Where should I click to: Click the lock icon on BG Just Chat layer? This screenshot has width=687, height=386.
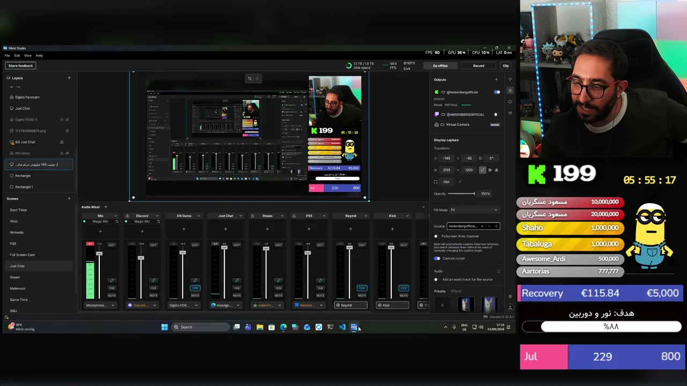62,142
